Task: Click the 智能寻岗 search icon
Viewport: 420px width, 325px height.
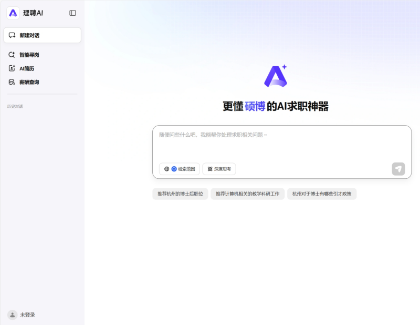Action: tap(12, 55)
